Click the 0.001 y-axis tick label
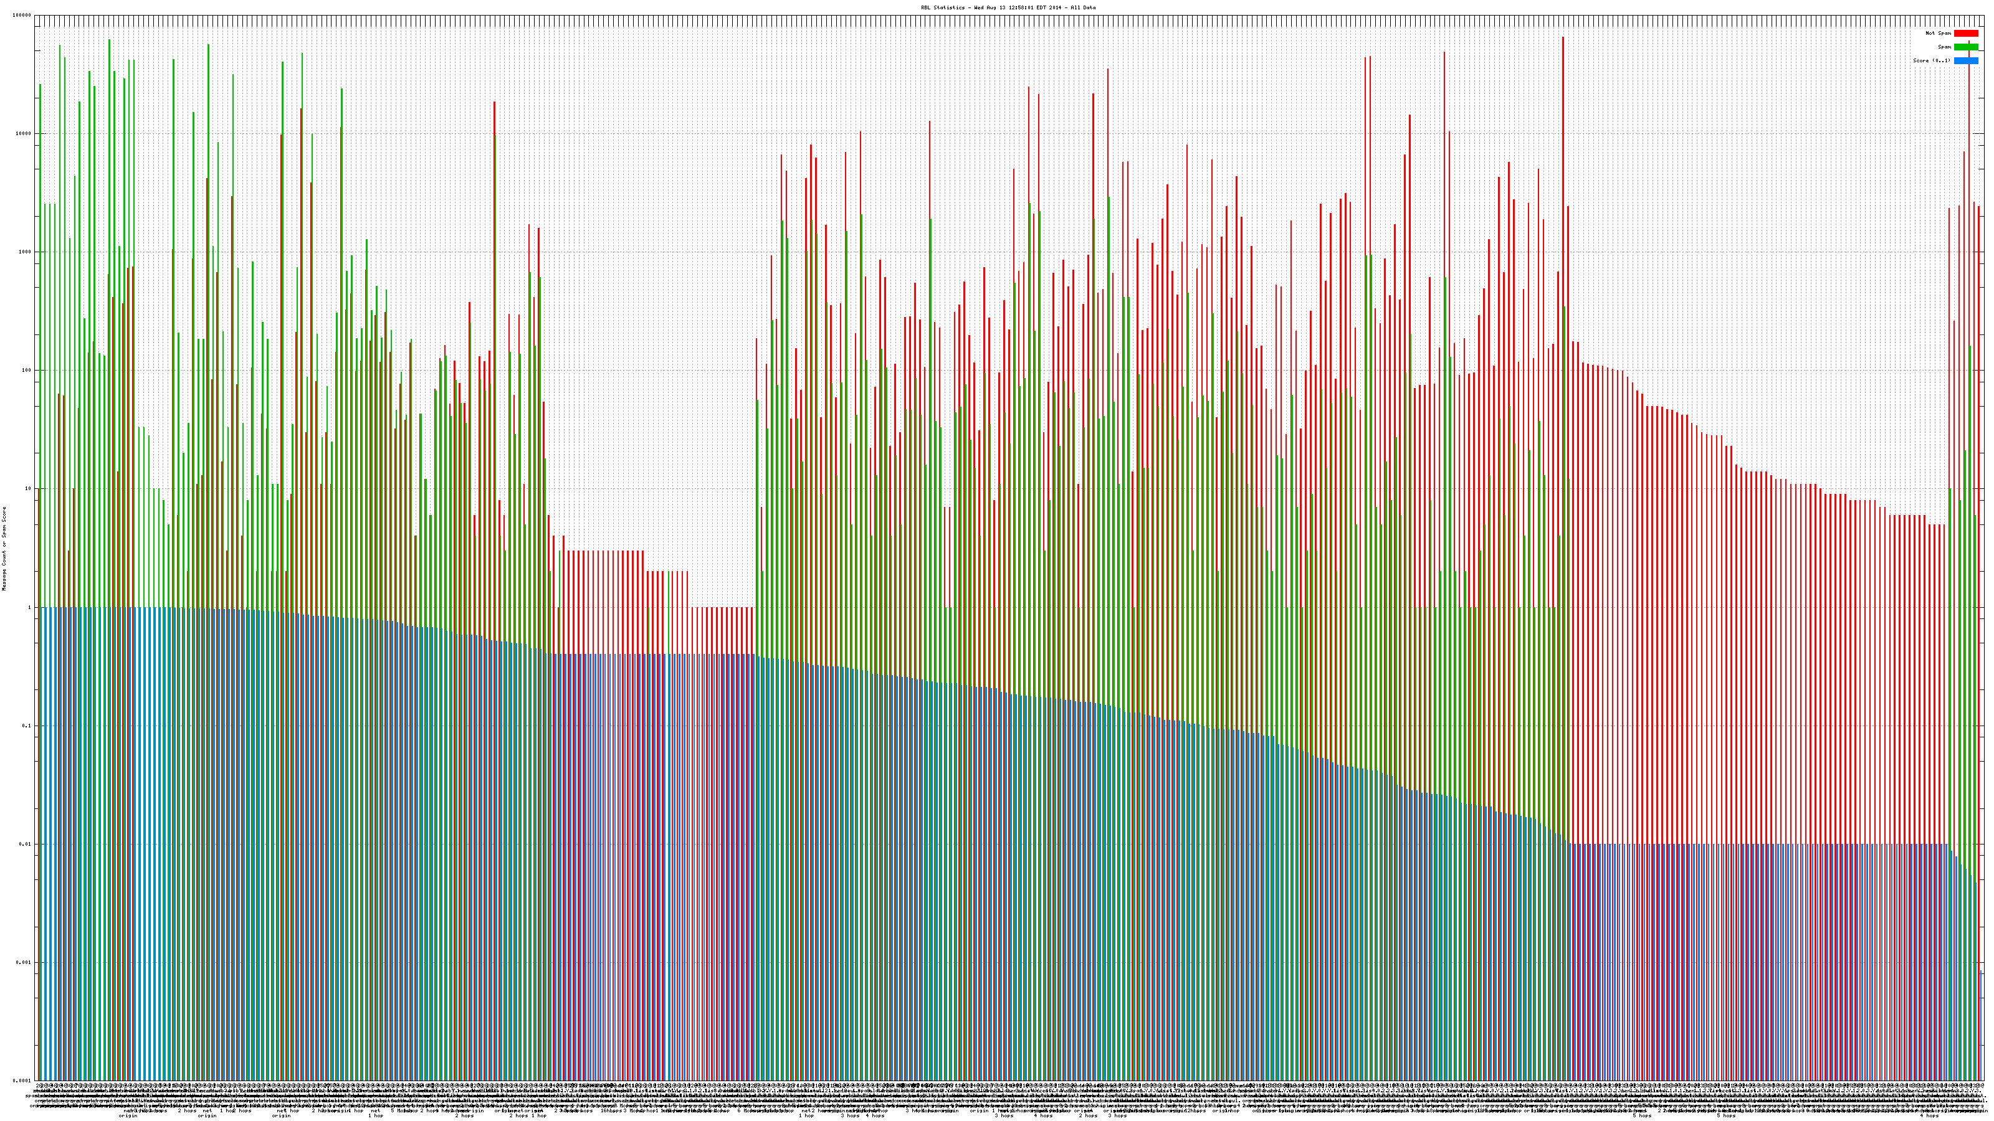 tap(24, 962)
